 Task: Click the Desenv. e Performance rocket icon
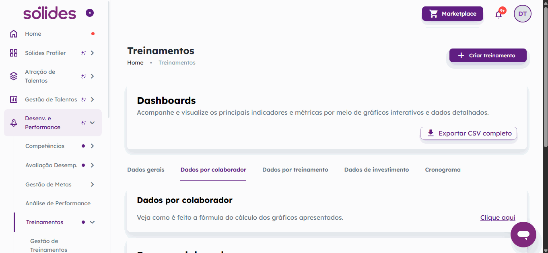[x=14, y=123]
